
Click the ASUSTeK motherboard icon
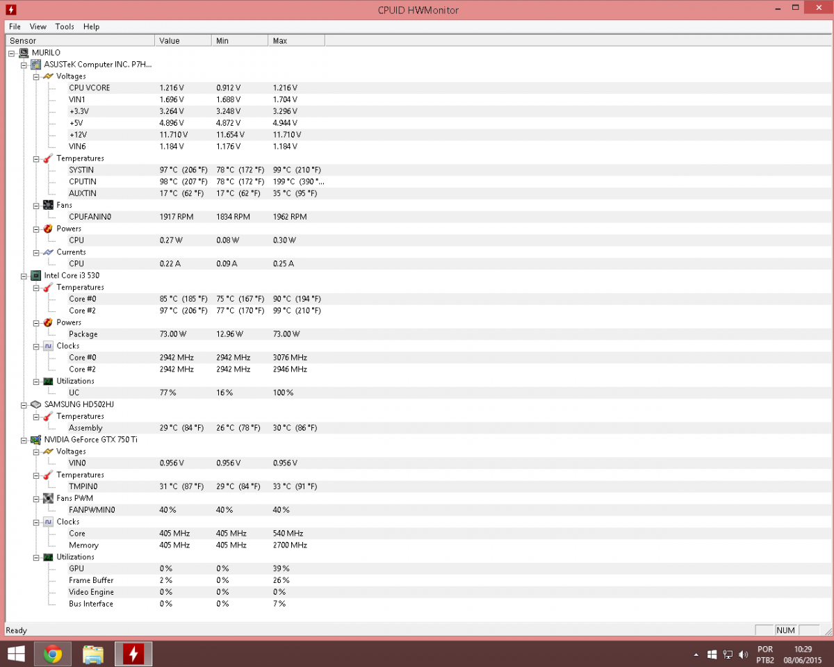click(35, 65)
